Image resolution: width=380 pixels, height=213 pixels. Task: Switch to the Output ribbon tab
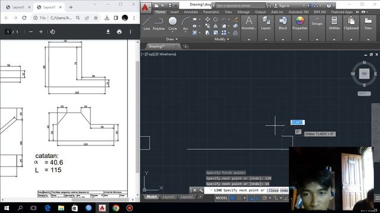[260, 12]
